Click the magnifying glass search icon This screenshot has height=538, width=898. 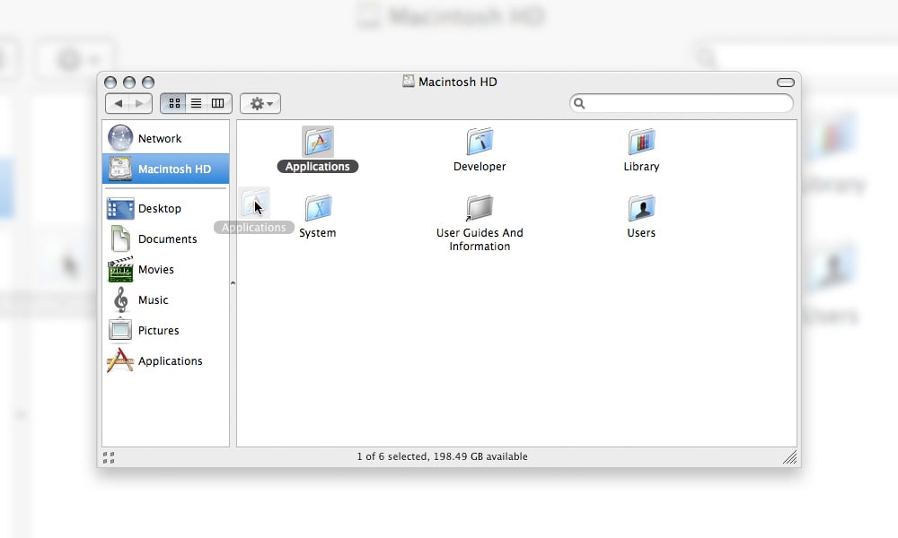click(x=579, y=103)
